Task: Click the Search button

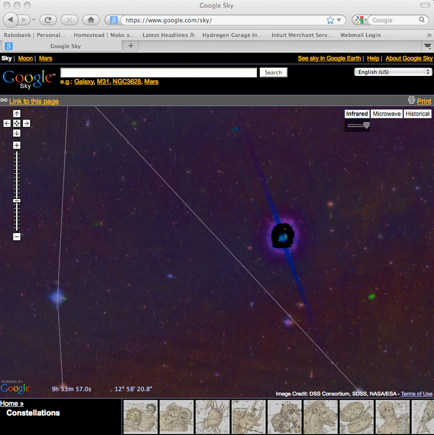Action: point(273,72)
